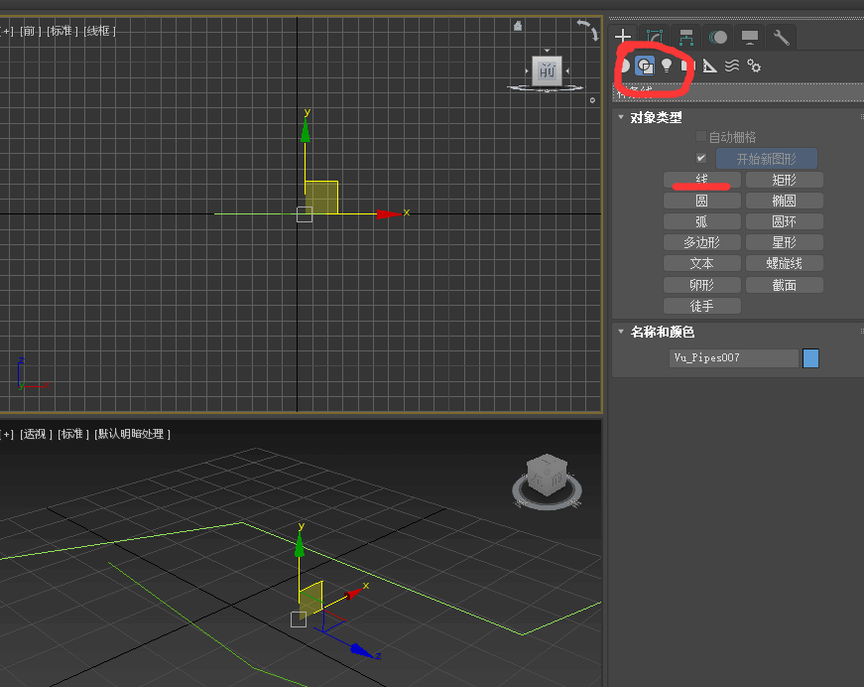Uncheck the box beside 开始新图形
The height and width of the screenshot is (687, 864).
click(701, 159)
